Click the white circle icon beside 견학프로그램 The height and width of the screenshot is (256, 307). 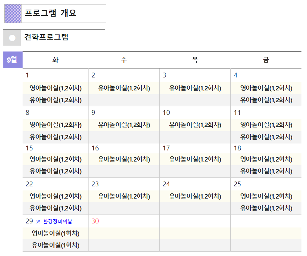[x=12, y=38]
